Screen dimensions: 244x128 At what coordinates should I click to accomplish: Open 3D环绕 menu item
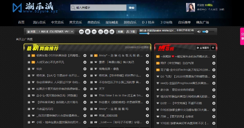tap(166, 22)
